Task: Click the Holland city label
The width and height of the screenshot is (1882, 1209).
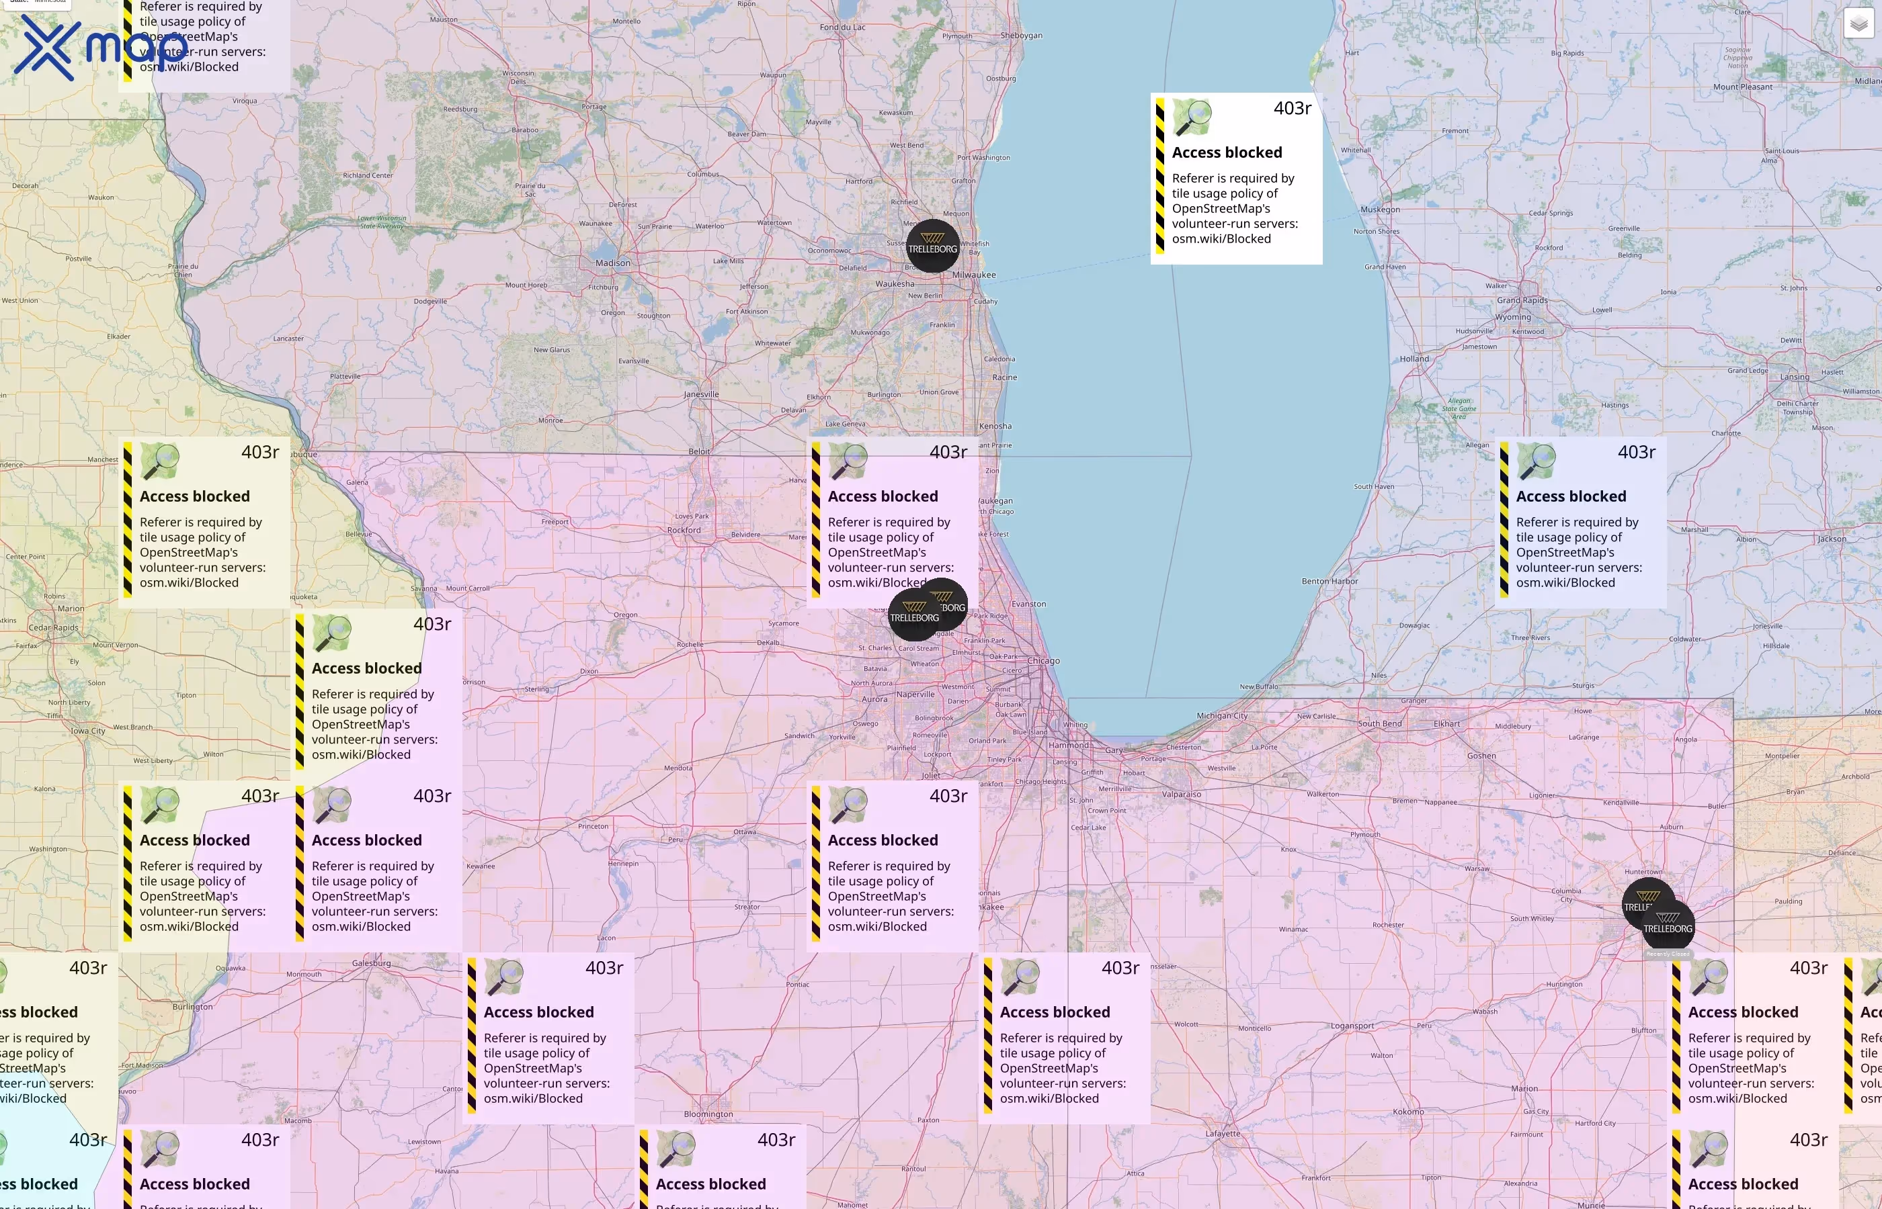Action: click(1414, 359)
